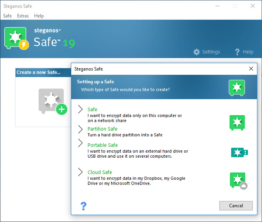Click text 'Turn a hard drive partition into a Safe'
The image size is (262, 222).
click(125, 135)
